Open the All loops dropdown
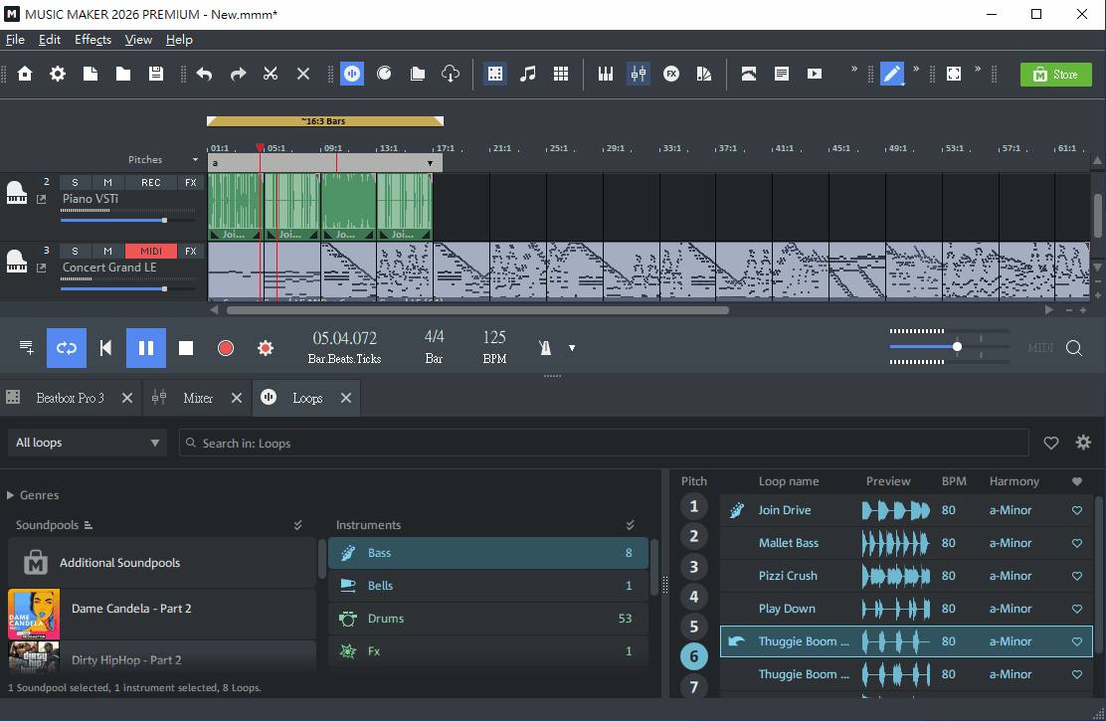 [88, 443]
